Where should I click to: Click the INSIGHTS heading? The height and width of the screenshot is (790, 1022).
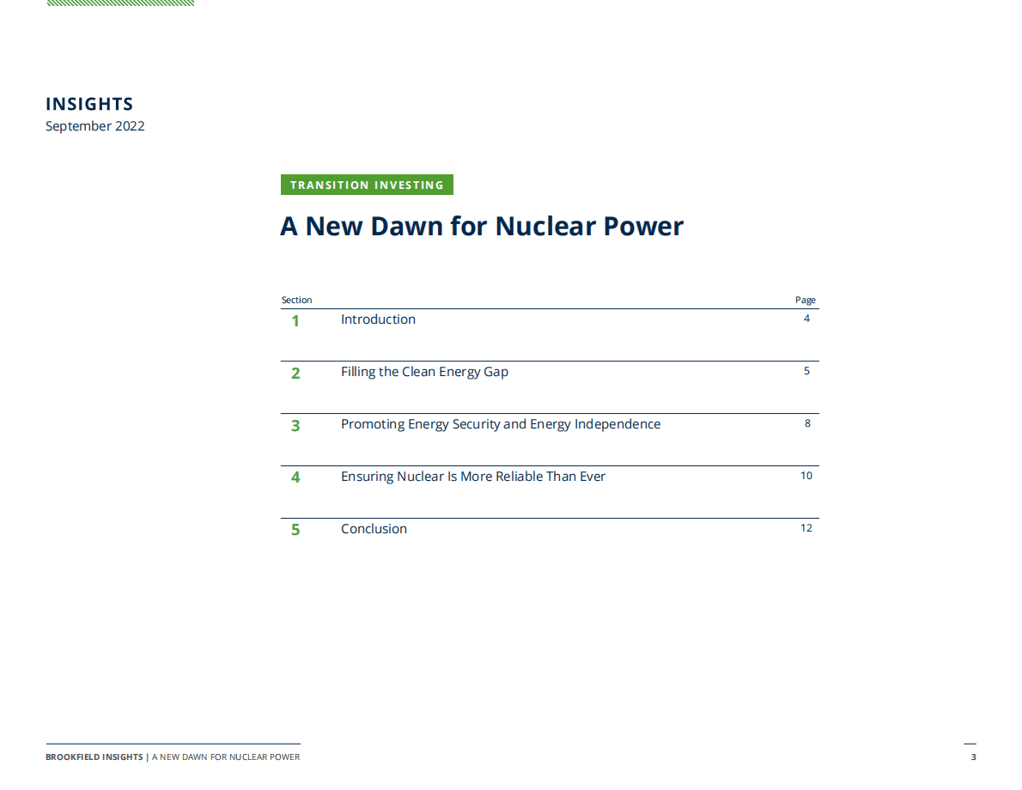89,105
